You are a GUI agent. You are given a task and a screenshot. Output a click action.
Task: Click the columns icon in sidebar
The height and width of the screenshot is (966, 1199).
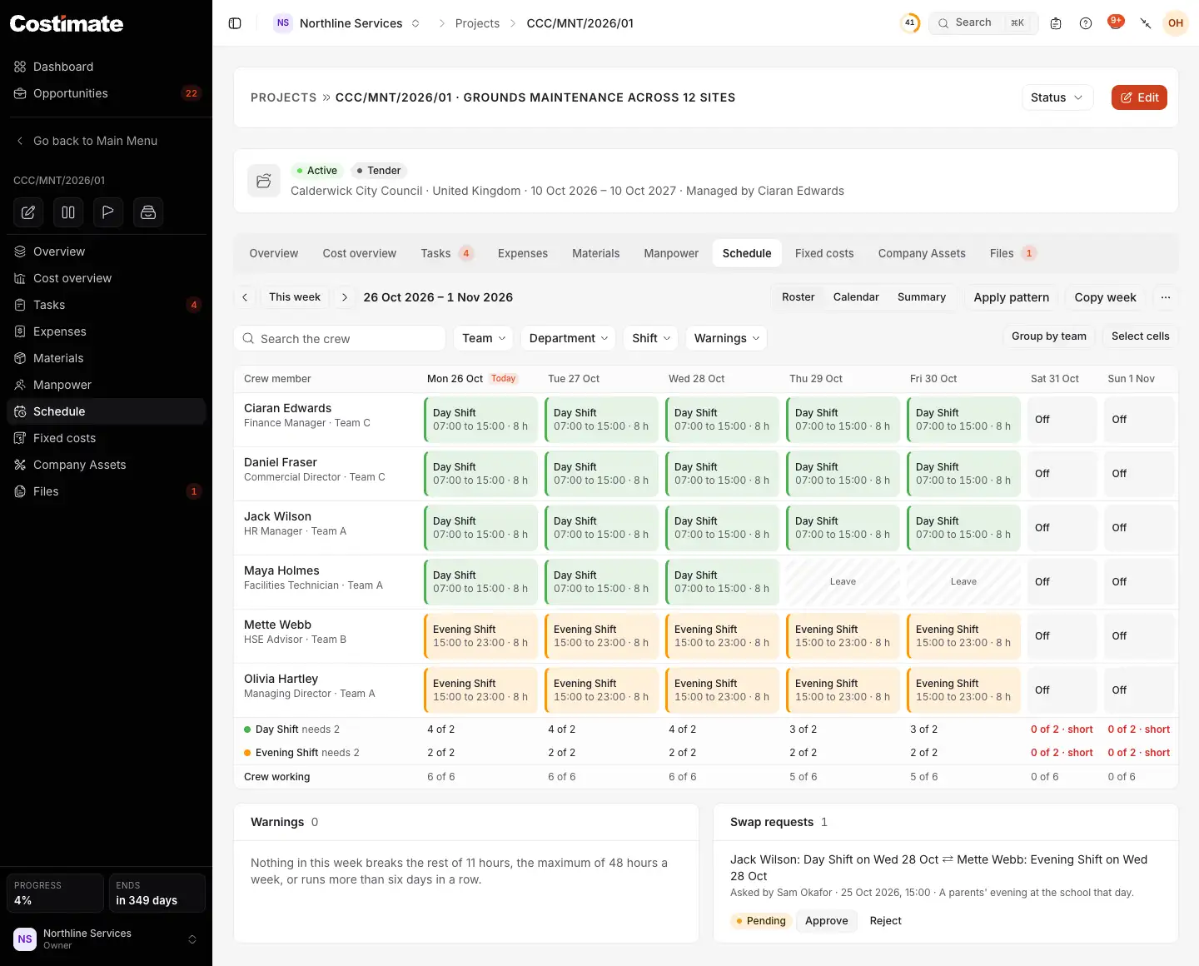click(68, 212)
